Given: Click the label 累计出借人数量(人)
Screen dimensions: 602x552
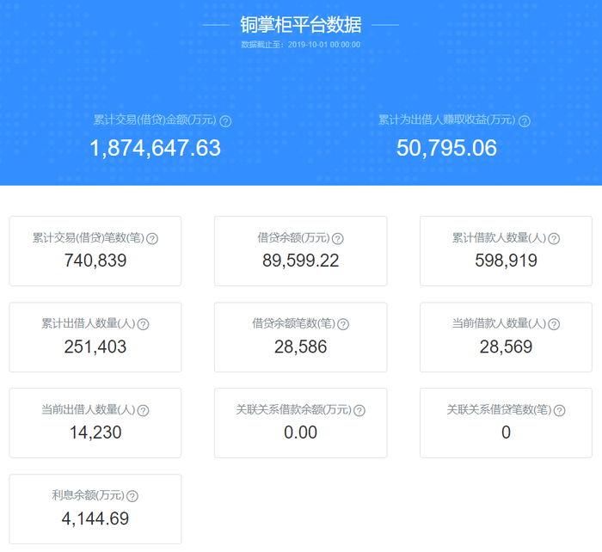Looking at the screenshot, I should pyautogui.click(x=89, y=323).
